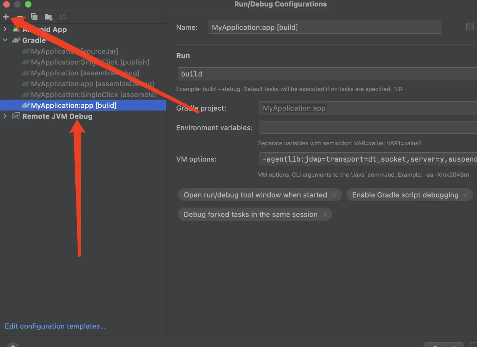Remove the 'Enable Gradle script debugging' chip
Image resolution: width=477 pixels, height=347 pixels.
click(466, 195)
